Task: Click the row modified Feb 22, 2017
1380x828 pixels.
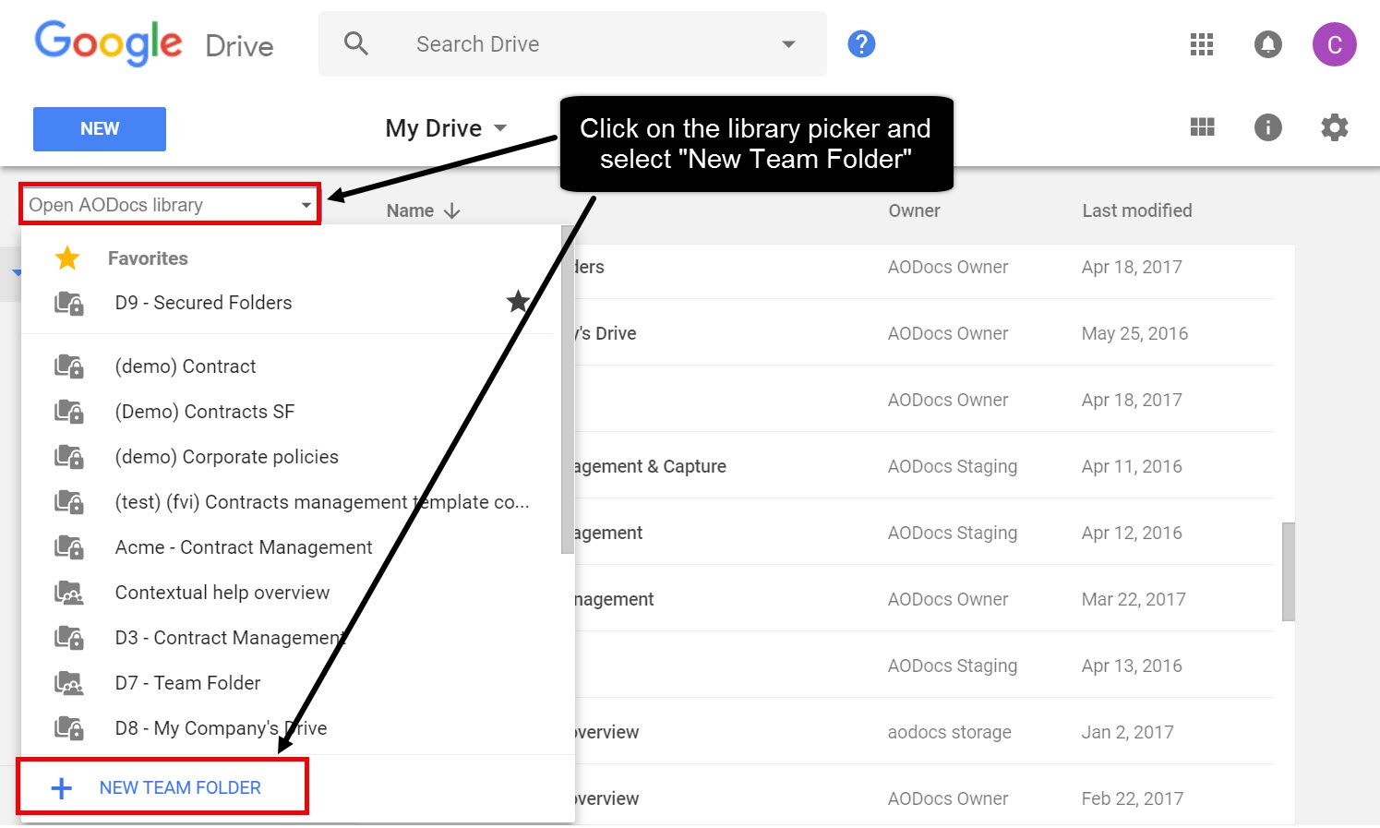Action: click(923, 797)
